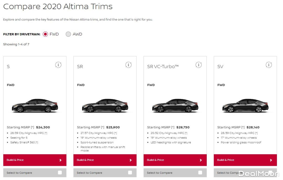Open info popup for SV trim
Viewport: 283px width, 180px height.
coord(269,64)
